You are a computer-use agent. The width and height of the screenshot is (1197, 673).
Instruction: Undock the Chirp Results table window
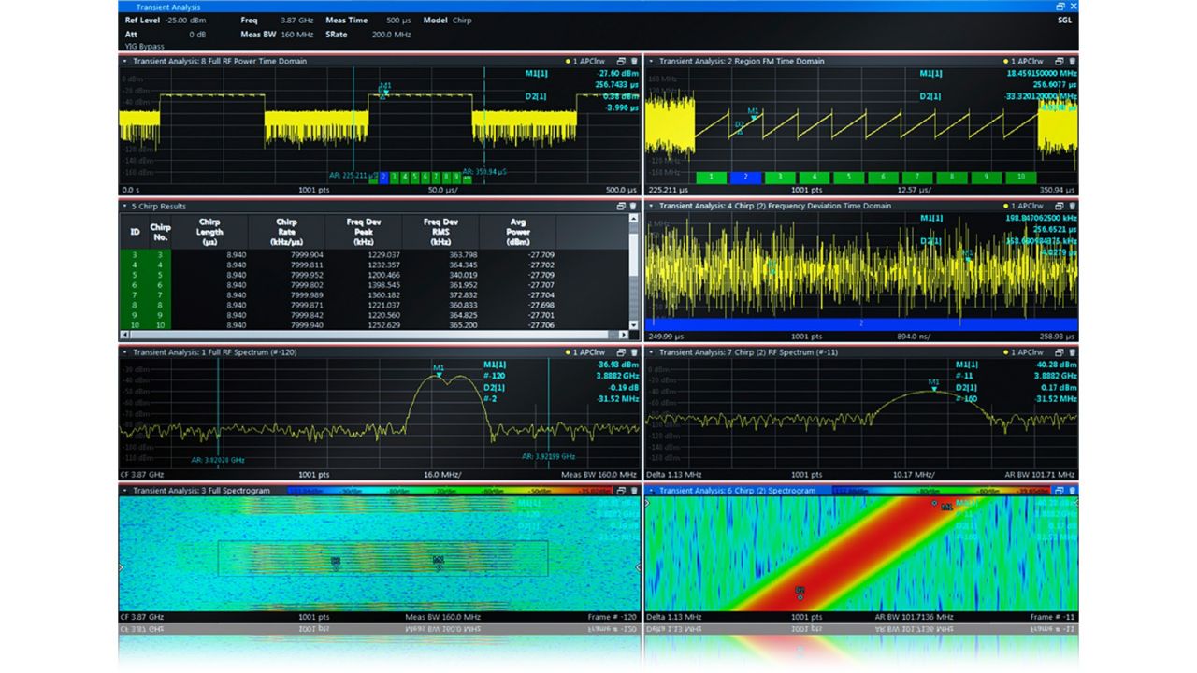coord(622,206)
